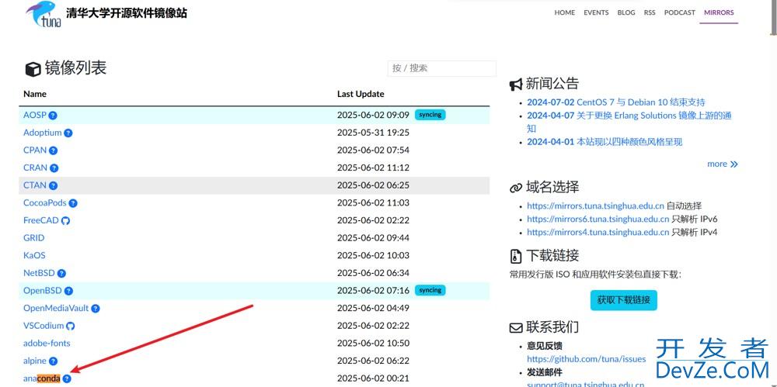
Task: Open help icon next to OpenBSD
Action: pos(68,291)
